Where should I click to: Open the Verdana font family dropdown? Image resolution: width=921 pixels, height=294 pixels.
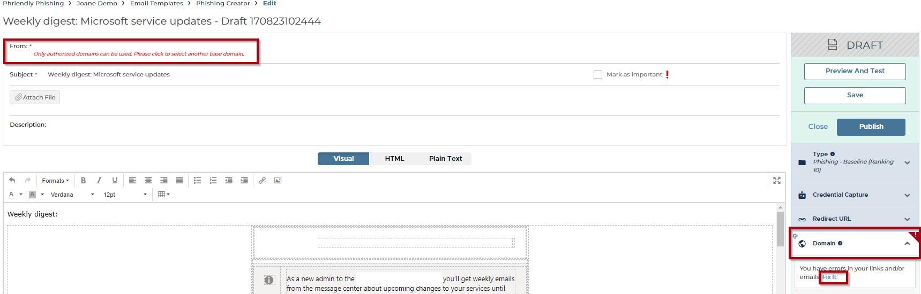tap(72, 195)
